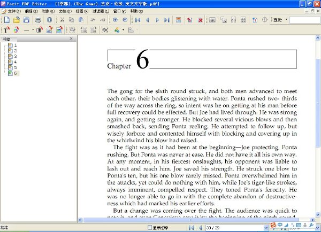Open a file with the folder icon
The image size is (321, 232).
17,20
